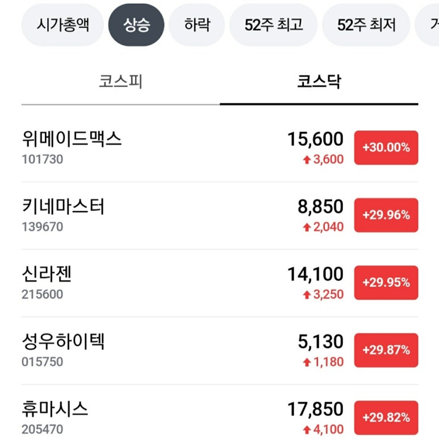This screenshot has width=439, height=446.
Task: Click the 15,600 price of 위메이드맥스
Action: coord(315,139)
